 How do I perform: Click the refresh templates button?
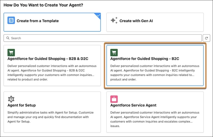click(206, 38)
